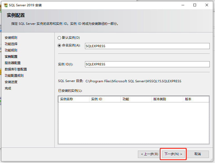This screenshot has width=215, height=163.
Task: Select 安装进度 step in sidebar
Action: (x=11, y=82)
